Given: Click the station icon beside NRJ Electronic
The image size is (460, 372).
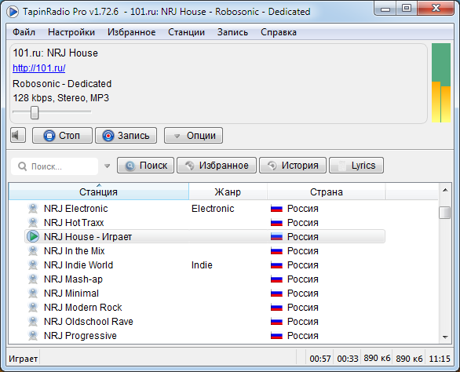Looking at the screenshot, I should click(x=33, y=209).
